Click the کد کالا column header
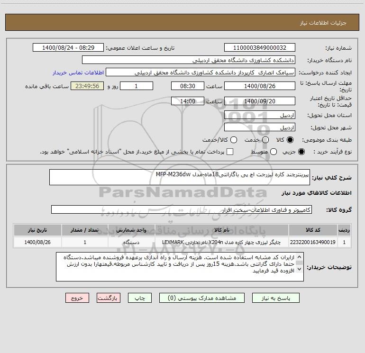The height and width of the screenshot is (353, 365). pos(313,230)
